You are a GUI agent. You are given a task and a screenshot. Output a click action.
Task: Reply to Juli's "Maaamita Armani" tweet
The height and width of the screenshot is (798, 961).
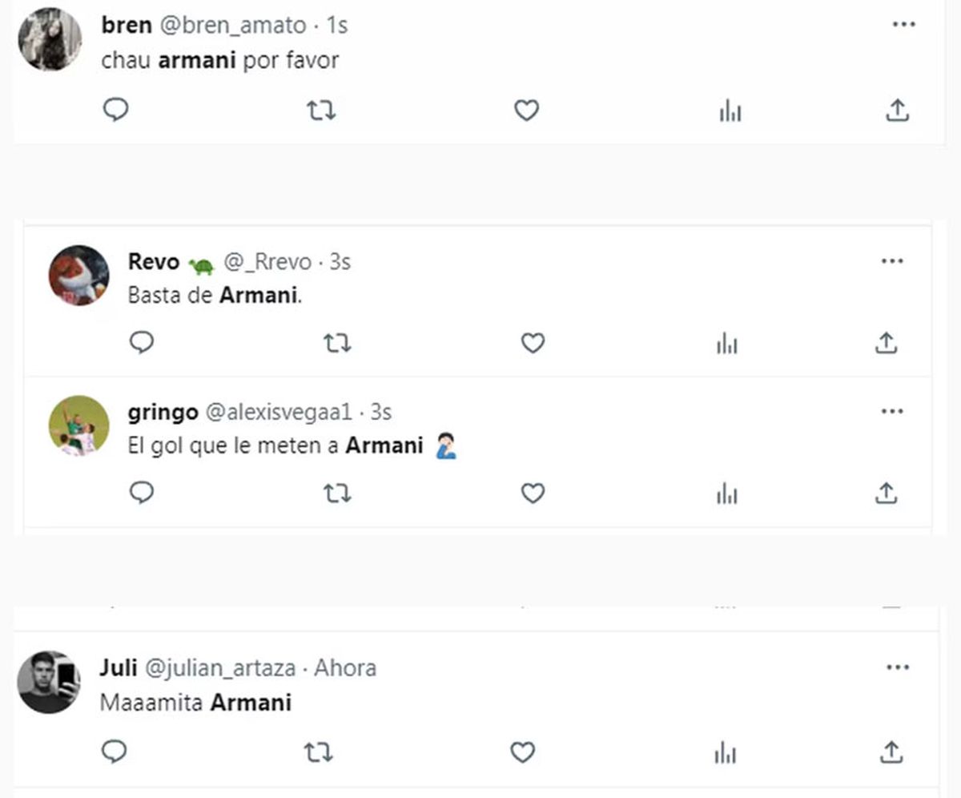pos(115,751)
